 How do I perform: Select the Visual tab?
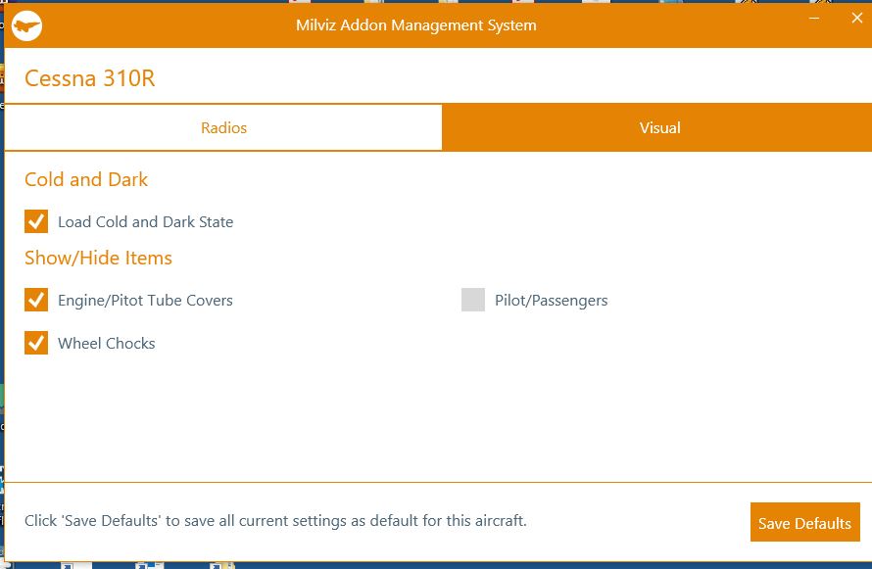click(659, 127)
